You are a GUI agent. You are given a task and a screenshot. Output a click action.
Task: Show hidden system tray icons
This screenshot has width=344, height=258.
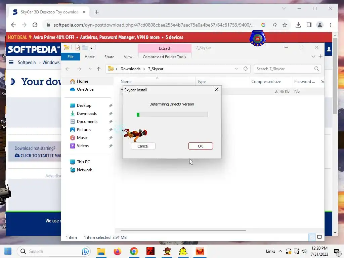(x=280, y=251)
